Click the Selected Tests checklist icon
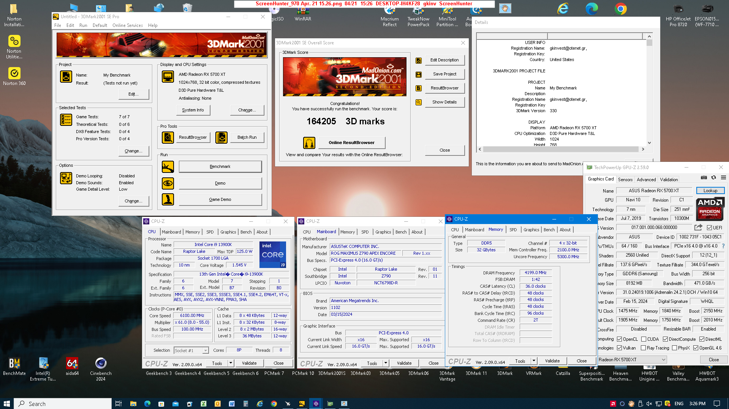 coord(66,120)
